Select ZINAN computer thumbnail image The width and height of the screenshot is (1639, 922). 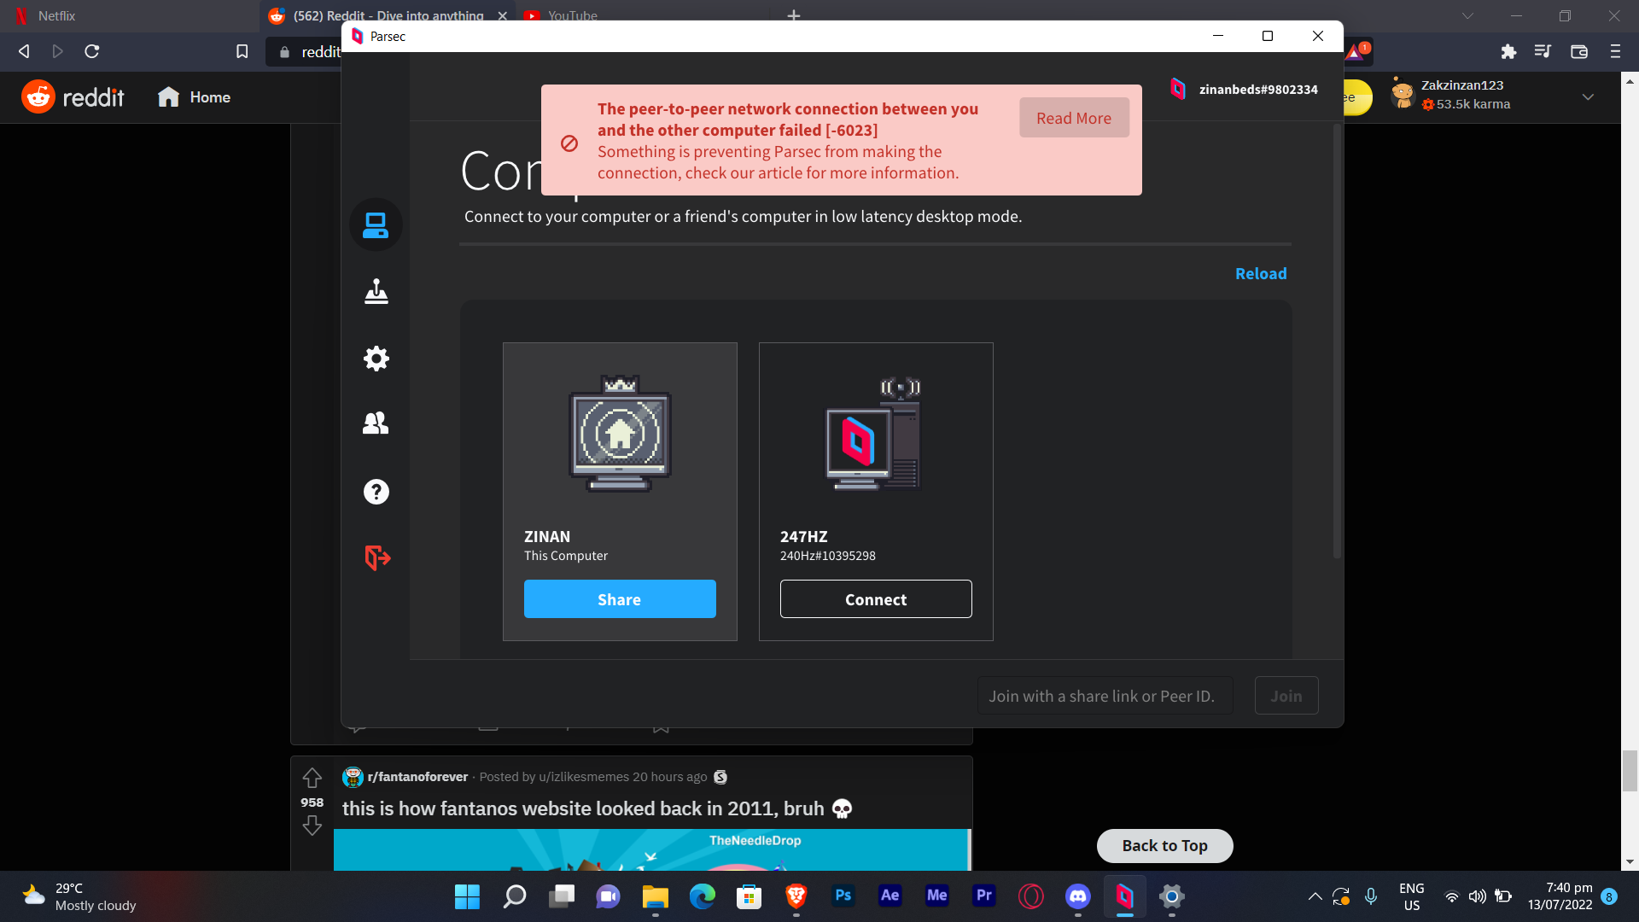[620, 434]
